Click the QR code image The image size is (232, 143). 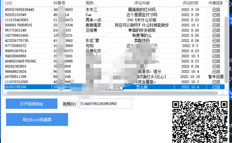[x=200, y=122]
